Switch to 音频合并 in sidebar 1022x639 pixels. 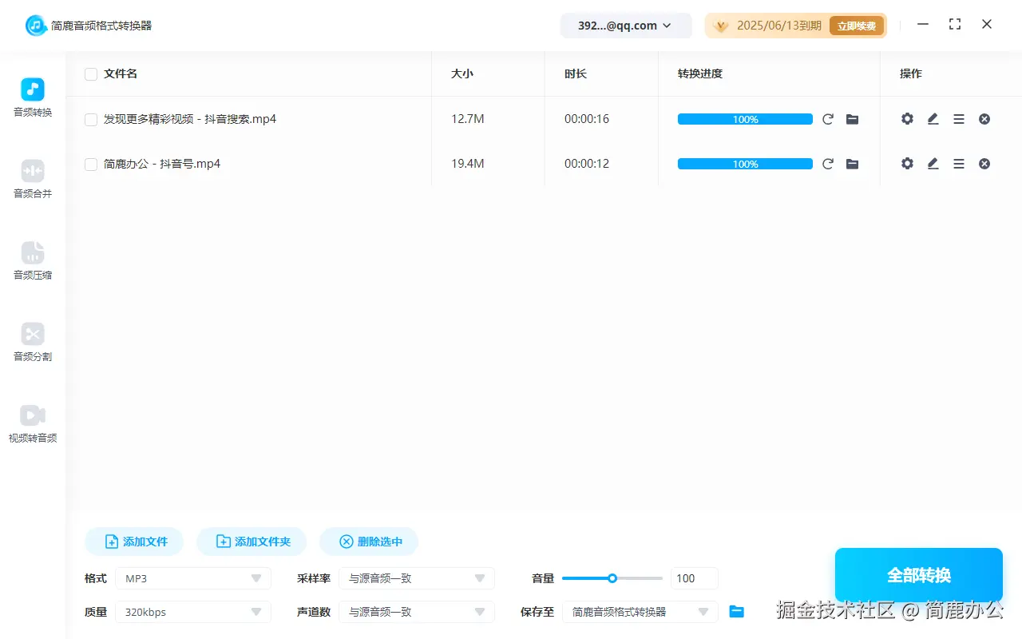[x=33, y=180]
